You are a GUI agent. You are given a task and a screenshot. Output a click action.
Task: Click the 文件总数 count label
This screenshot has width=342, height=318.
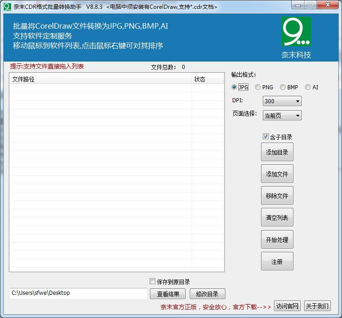point(168,67)
